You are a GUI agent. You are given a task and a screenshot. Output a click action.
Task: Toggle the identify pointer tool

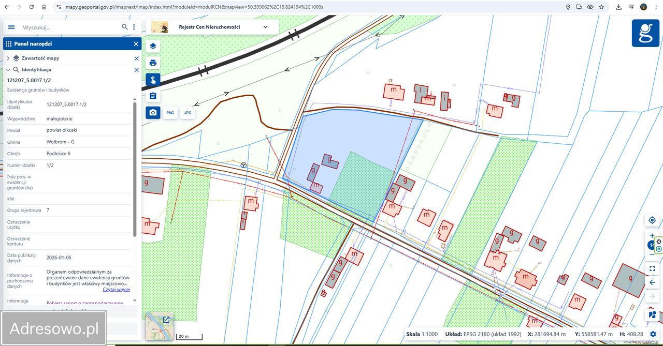point(153,80)
